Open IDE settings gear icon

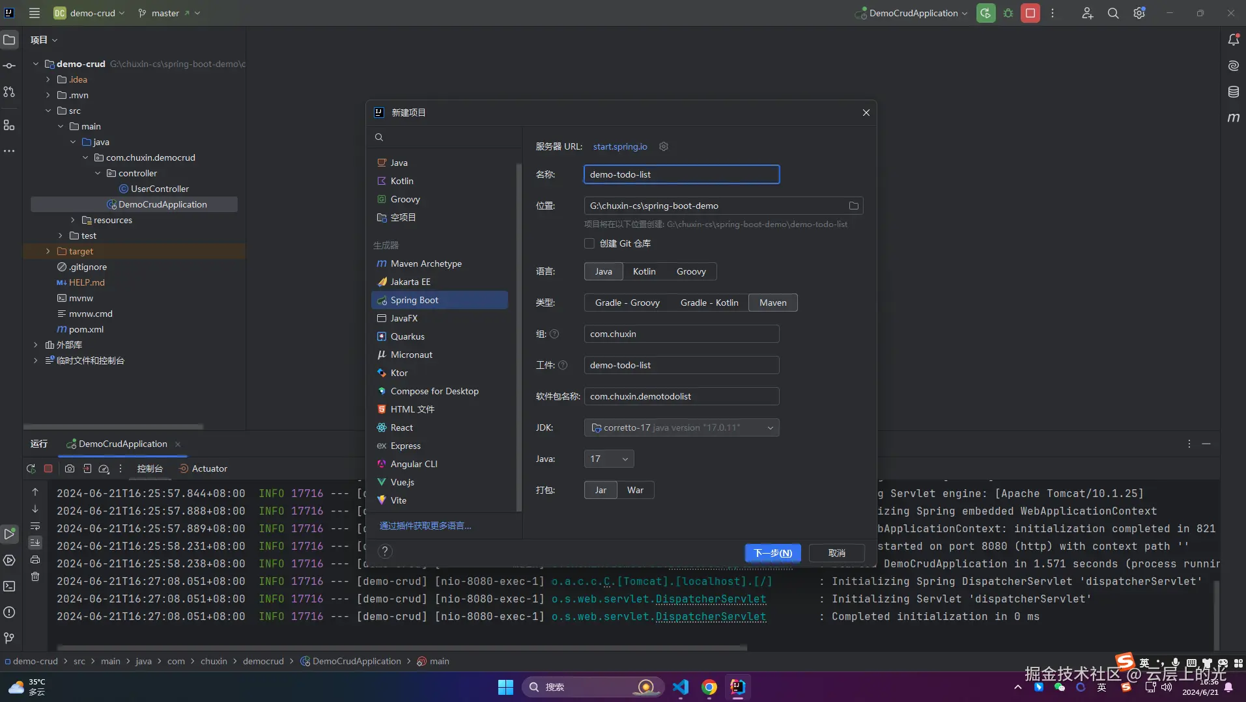click(x=1139, y=13)
